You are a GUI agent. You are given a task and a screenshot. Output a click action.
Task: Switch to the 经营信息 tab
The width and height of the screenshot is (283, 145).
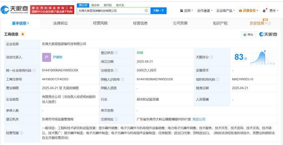coord(140,23)
